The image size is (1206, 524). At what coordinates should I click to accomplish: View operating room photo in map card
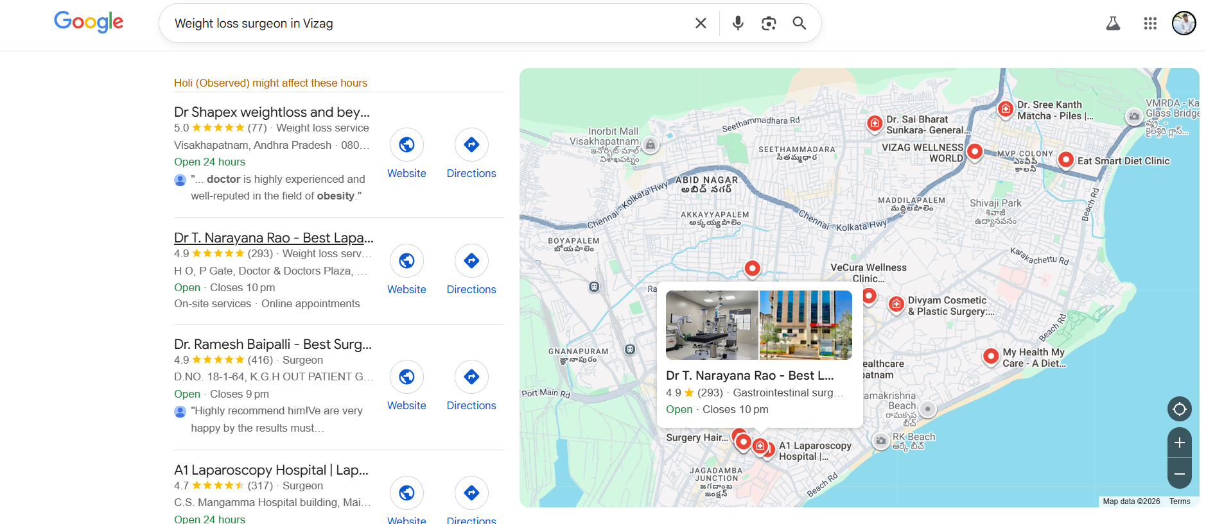coord(712,325)
